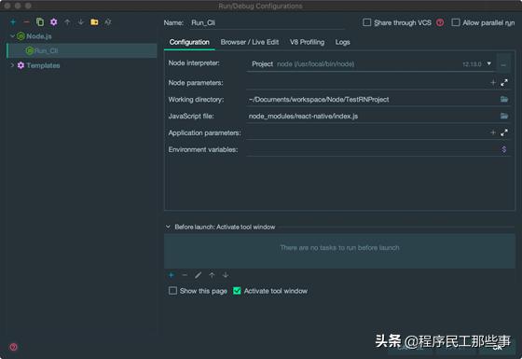Open Logs tab
The image size is (522, 359).
coord(343,42)
